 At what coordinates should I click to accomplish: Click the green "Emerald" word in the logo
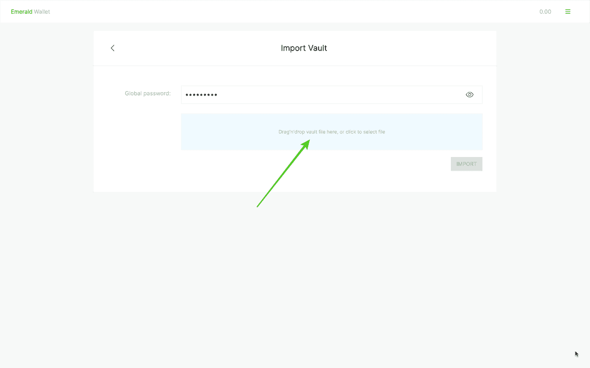[x=22, y=12]
